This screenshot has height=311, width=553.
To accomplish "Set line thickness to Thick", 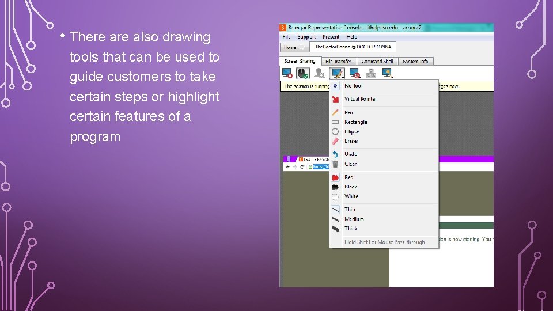I will (x=384, y=229).
